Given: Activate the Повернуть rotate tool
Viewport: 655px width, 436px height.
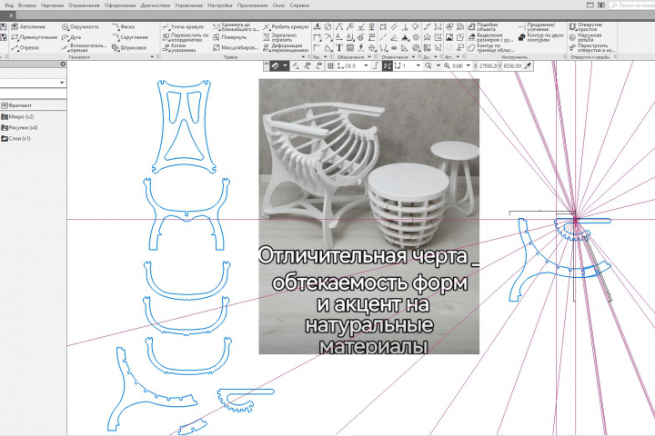Looking at the screenshot, I should 230,37.
